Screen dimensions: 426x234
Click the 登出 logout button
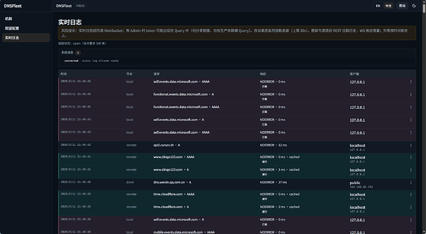coord(402,6)
